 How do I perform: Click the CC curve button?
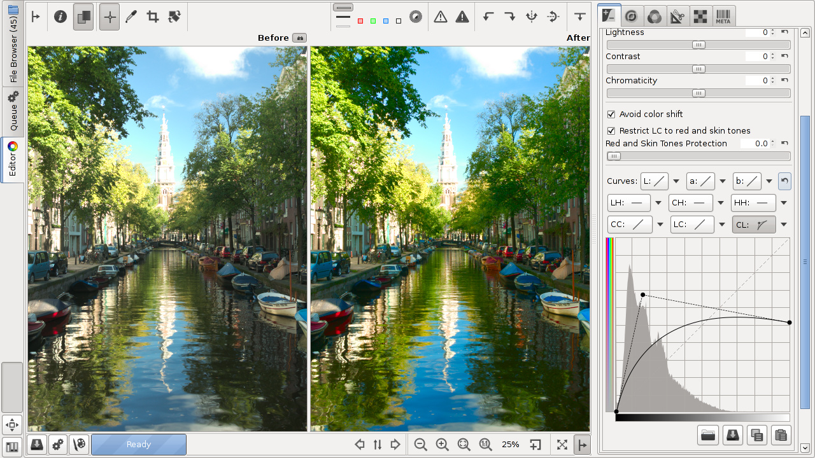[630, 225]
